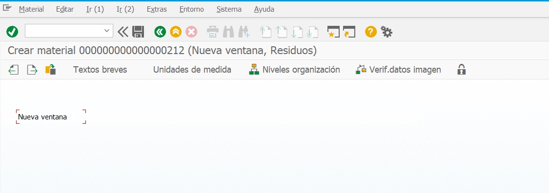Go to First page icon

tap(265, 32)
